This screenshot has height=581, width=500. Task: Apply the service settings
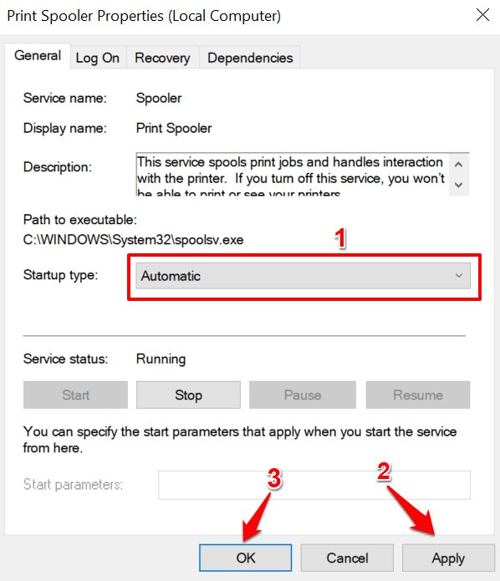(x=448, y=558)
